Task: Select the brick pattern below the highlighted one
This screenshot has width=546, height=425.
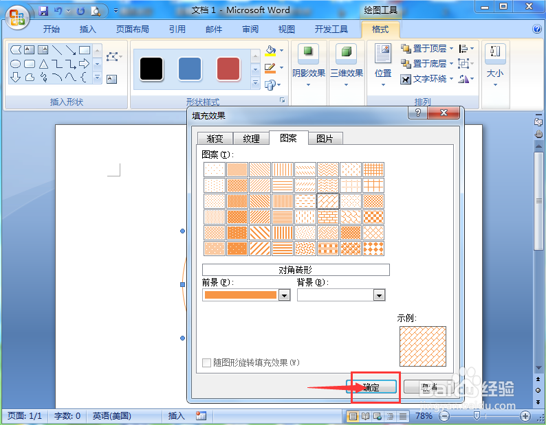Action: tap(328, 217)
